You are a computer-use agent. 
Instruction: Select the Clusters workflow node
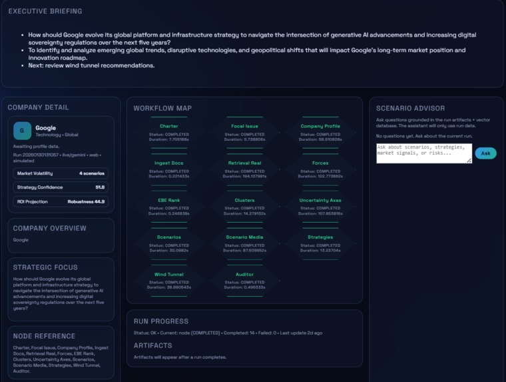pyautogui.click(x=244, y=207)
